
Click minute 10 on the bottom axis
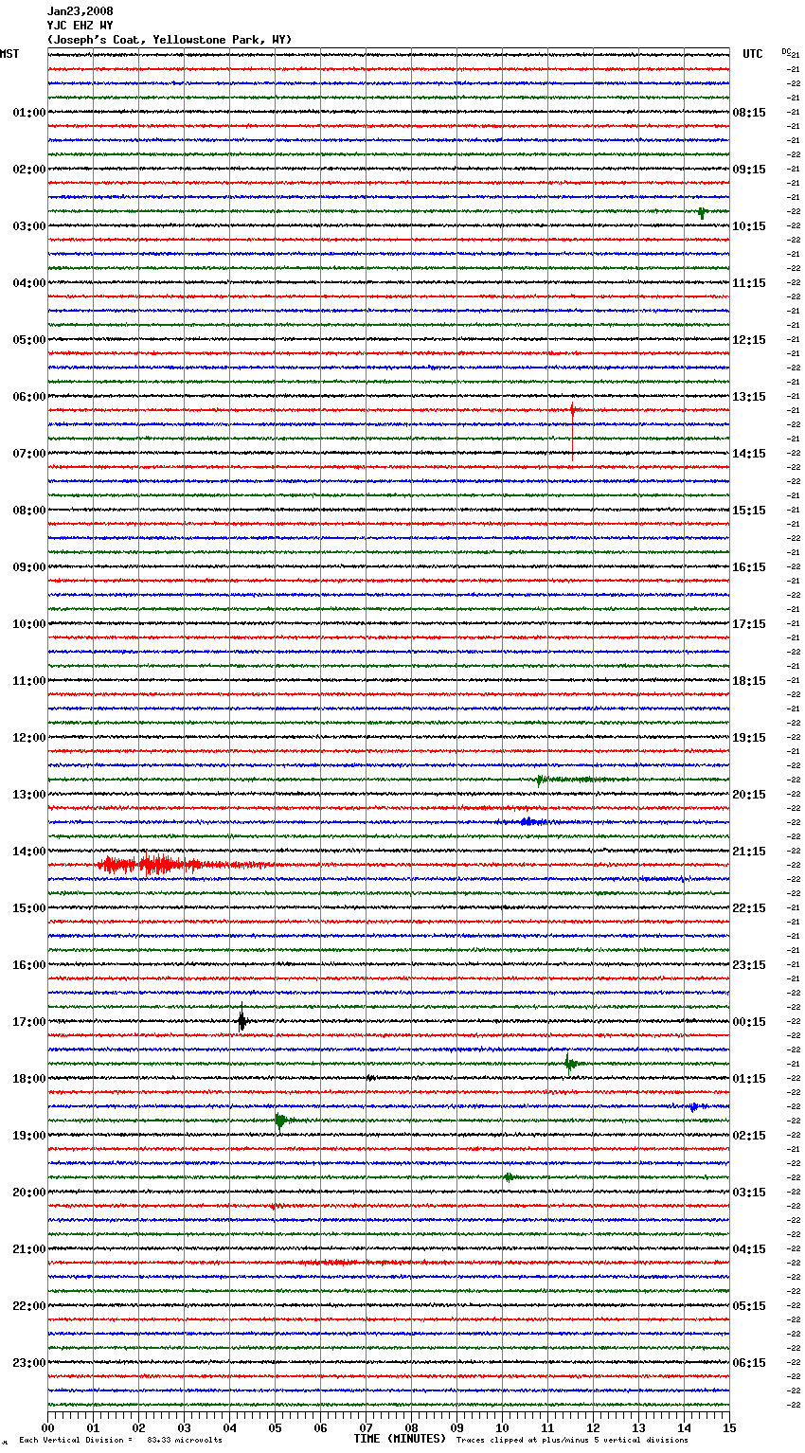pyautogui.click(x=502, y=1427)
